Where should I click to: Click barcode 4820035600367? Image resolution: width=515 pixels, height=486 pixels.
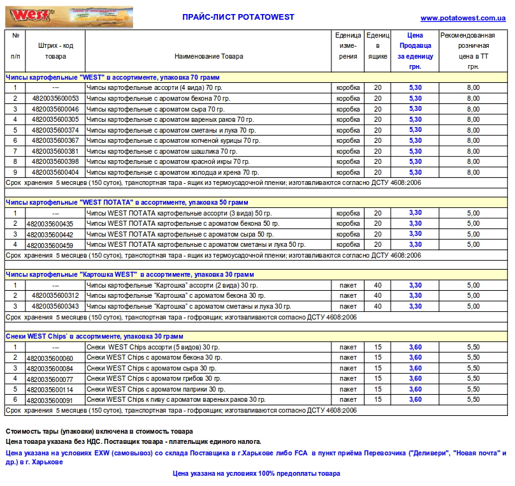tap(55, 141)
